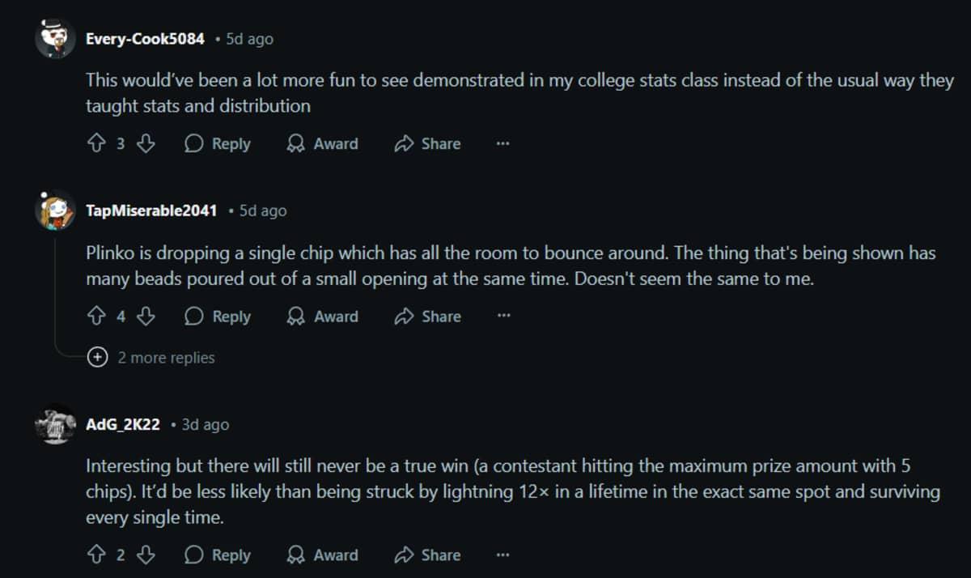Reply to TapMiserable2041's comment
This screenshot has height=578, width=971.
(218, 317)
